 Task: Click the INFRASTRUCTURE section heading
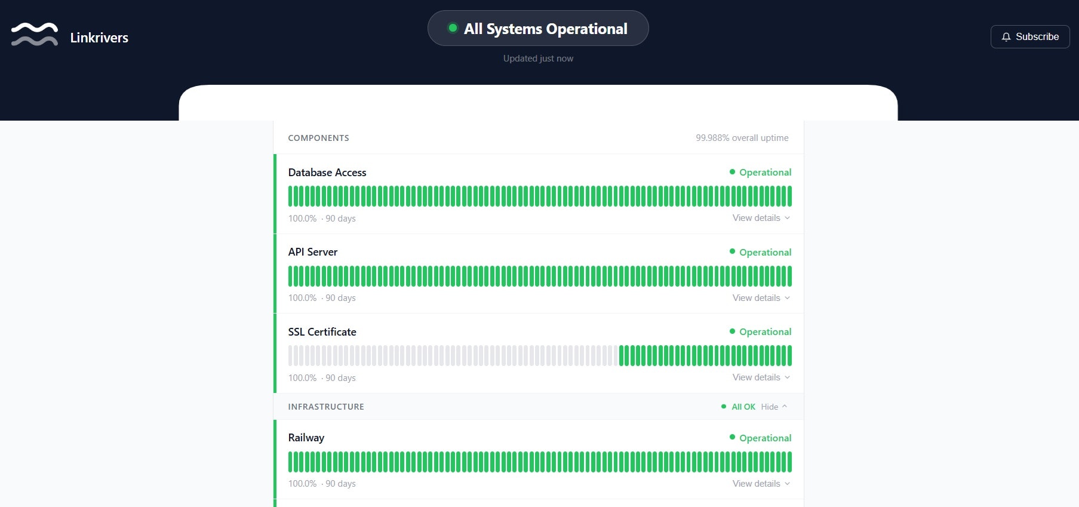[x=326, y=407]
